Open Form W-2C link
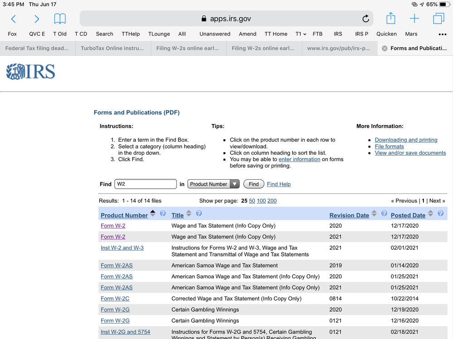 (x=115, y=299)
